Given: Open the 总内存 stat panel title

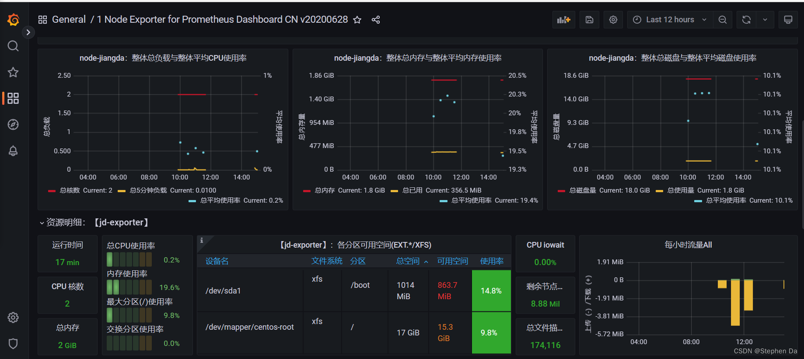Looking at the screenshot, I should coord(67,328).
